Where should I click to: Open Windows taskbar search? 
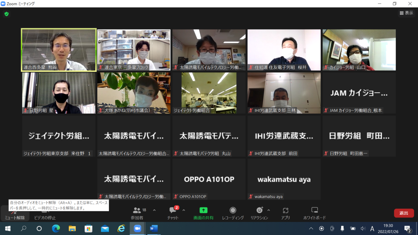click(24, 228)
